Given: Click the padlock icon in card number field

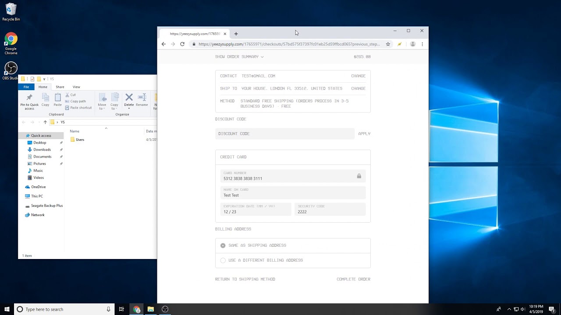Looking at the screenshot, I should point(359,176).
